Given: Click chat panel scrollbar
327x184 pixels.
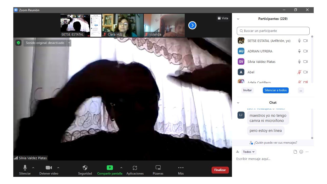Looking at the screenshot, I should coord(312,124).
